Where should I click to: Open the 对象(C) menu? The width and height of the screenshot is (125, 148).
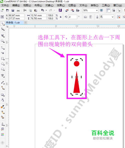[49, 5]
